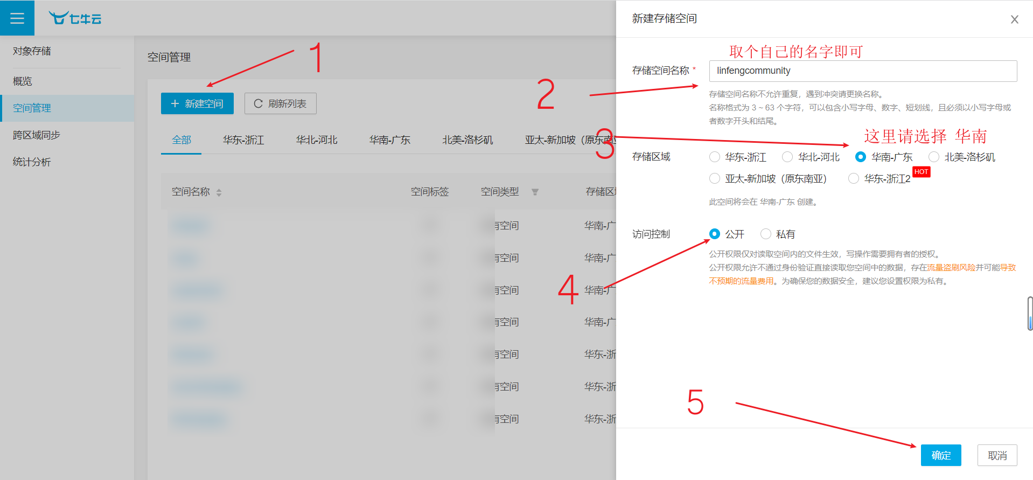This screenshot has width=1033, height=480.
Task: Switch to the 华东-浙江 tab
Action: click(243, 140)
